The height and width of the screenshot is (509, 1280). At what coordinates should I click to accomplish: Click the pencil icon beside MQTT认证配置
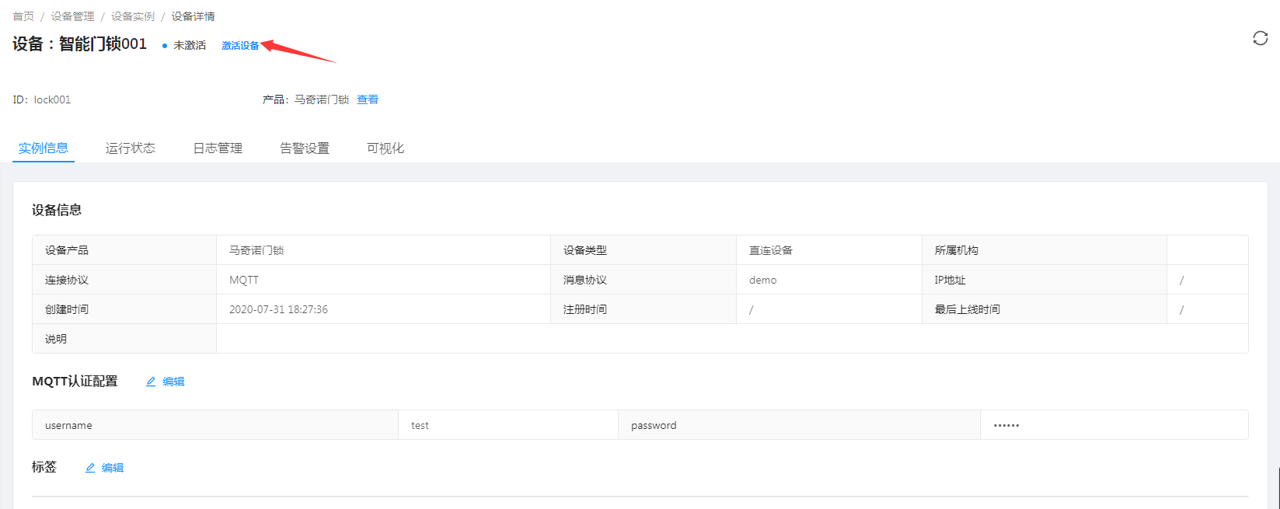[x=151, y=382]
